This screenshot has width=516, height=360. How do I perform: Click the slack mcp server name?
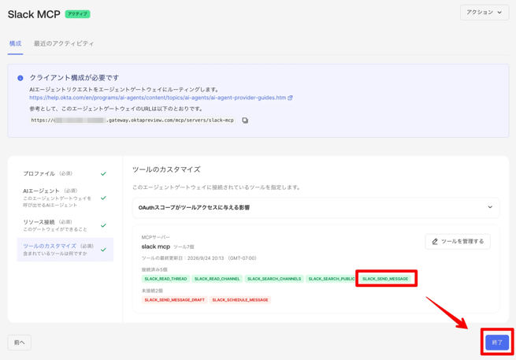(x=156, y=247)
